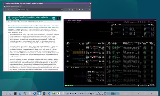Close the Slashdot browser tab
The width and height of the screenshot is (160, 96).
point(21,6)
